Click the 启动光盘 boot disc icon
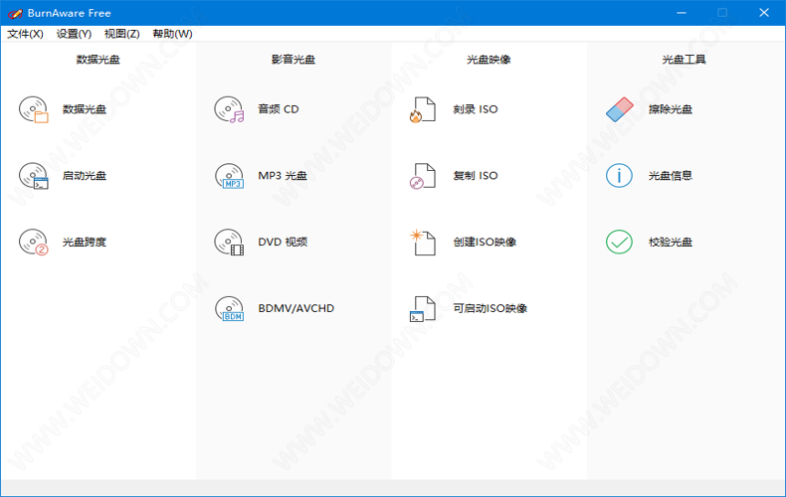 coord(34,176)
